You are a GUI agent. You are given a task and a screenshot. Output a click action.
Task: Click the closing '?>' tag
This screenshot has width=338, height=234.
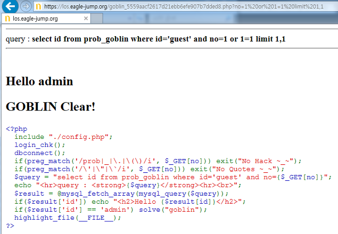coord(10,226)
